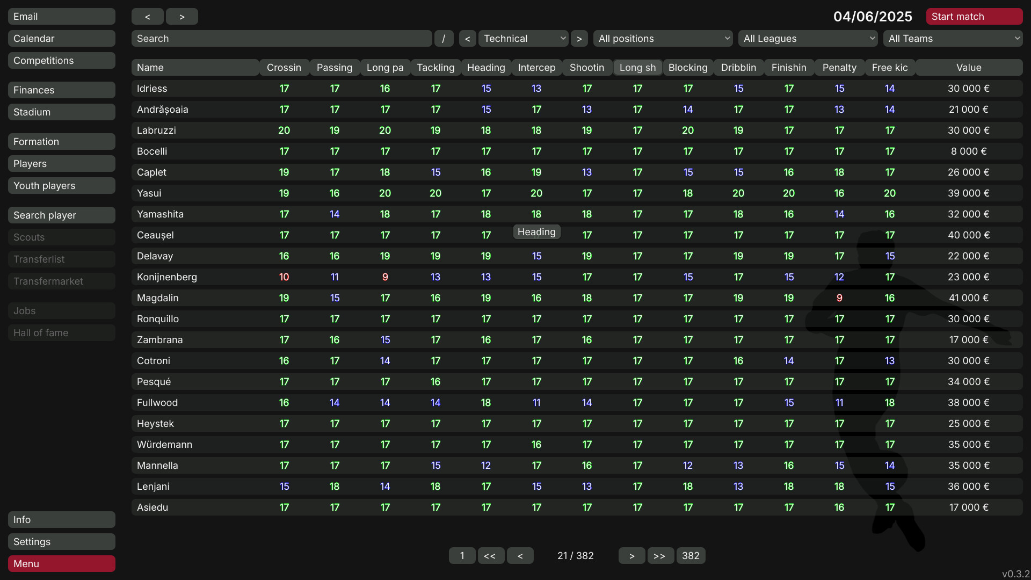Viewport: 1031px width, 580px height.
Task: Click the player search input field
Action: tap(281, 39)
